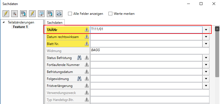Click the Fristverlängerung label text
Viewport: 220px width, 104px height.
click(x=60, y=86)
